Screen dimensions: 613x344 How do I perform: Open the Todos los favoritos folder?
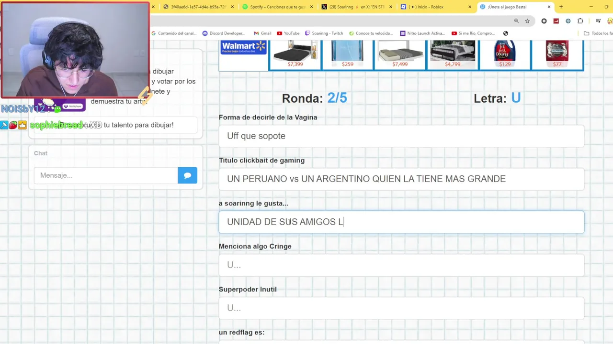(598, 33)
